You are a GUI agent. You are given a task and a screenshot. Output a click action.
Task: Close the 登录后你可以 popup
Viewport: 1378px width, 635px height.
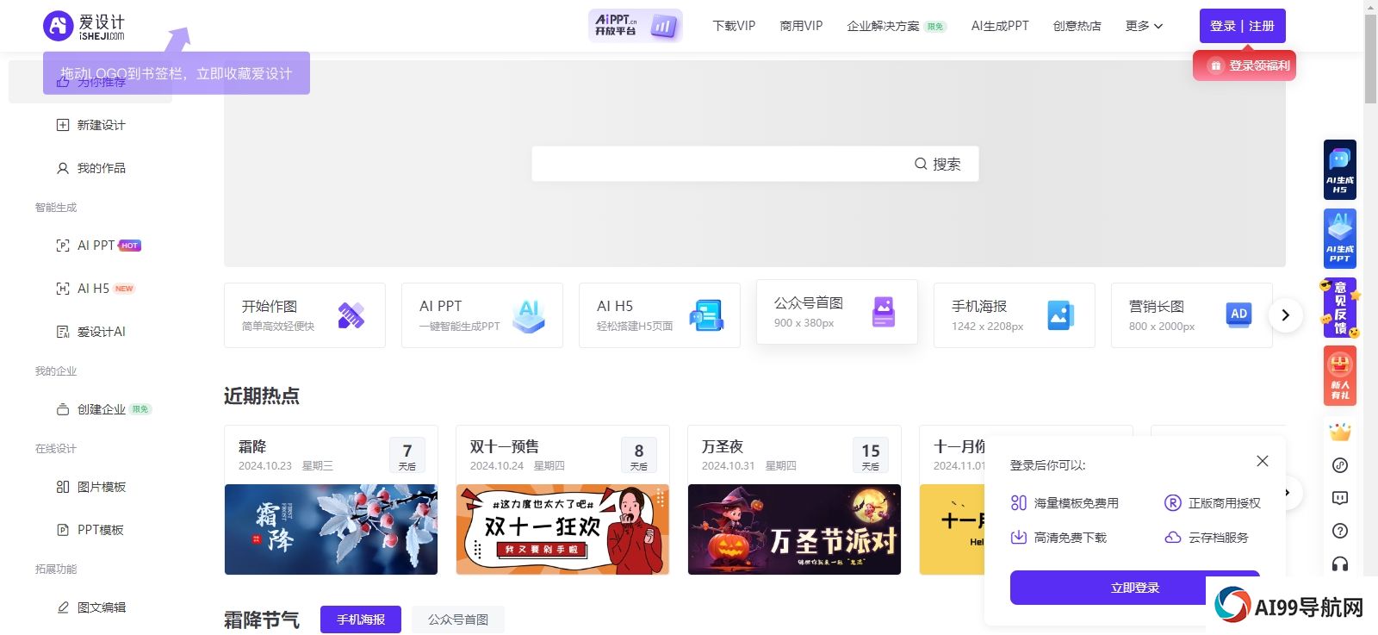[1263, 461]
